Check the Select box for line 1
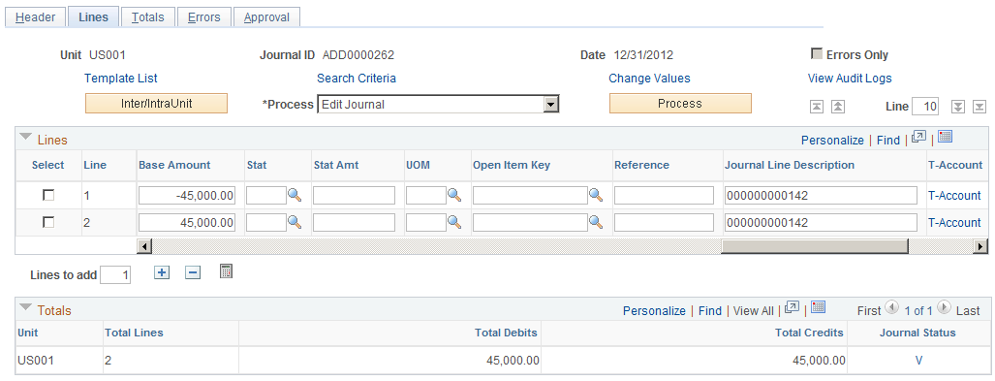Viewport: 995px width, 381px height. [x=48, y=196]
